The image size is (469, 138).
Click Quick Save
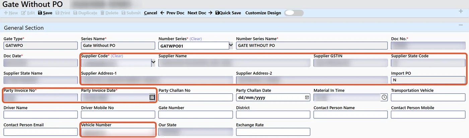(228, 13)
